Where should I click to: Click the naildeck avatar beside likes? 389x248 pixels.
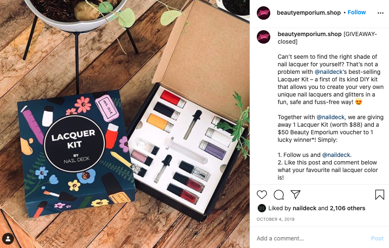[261, 208]
